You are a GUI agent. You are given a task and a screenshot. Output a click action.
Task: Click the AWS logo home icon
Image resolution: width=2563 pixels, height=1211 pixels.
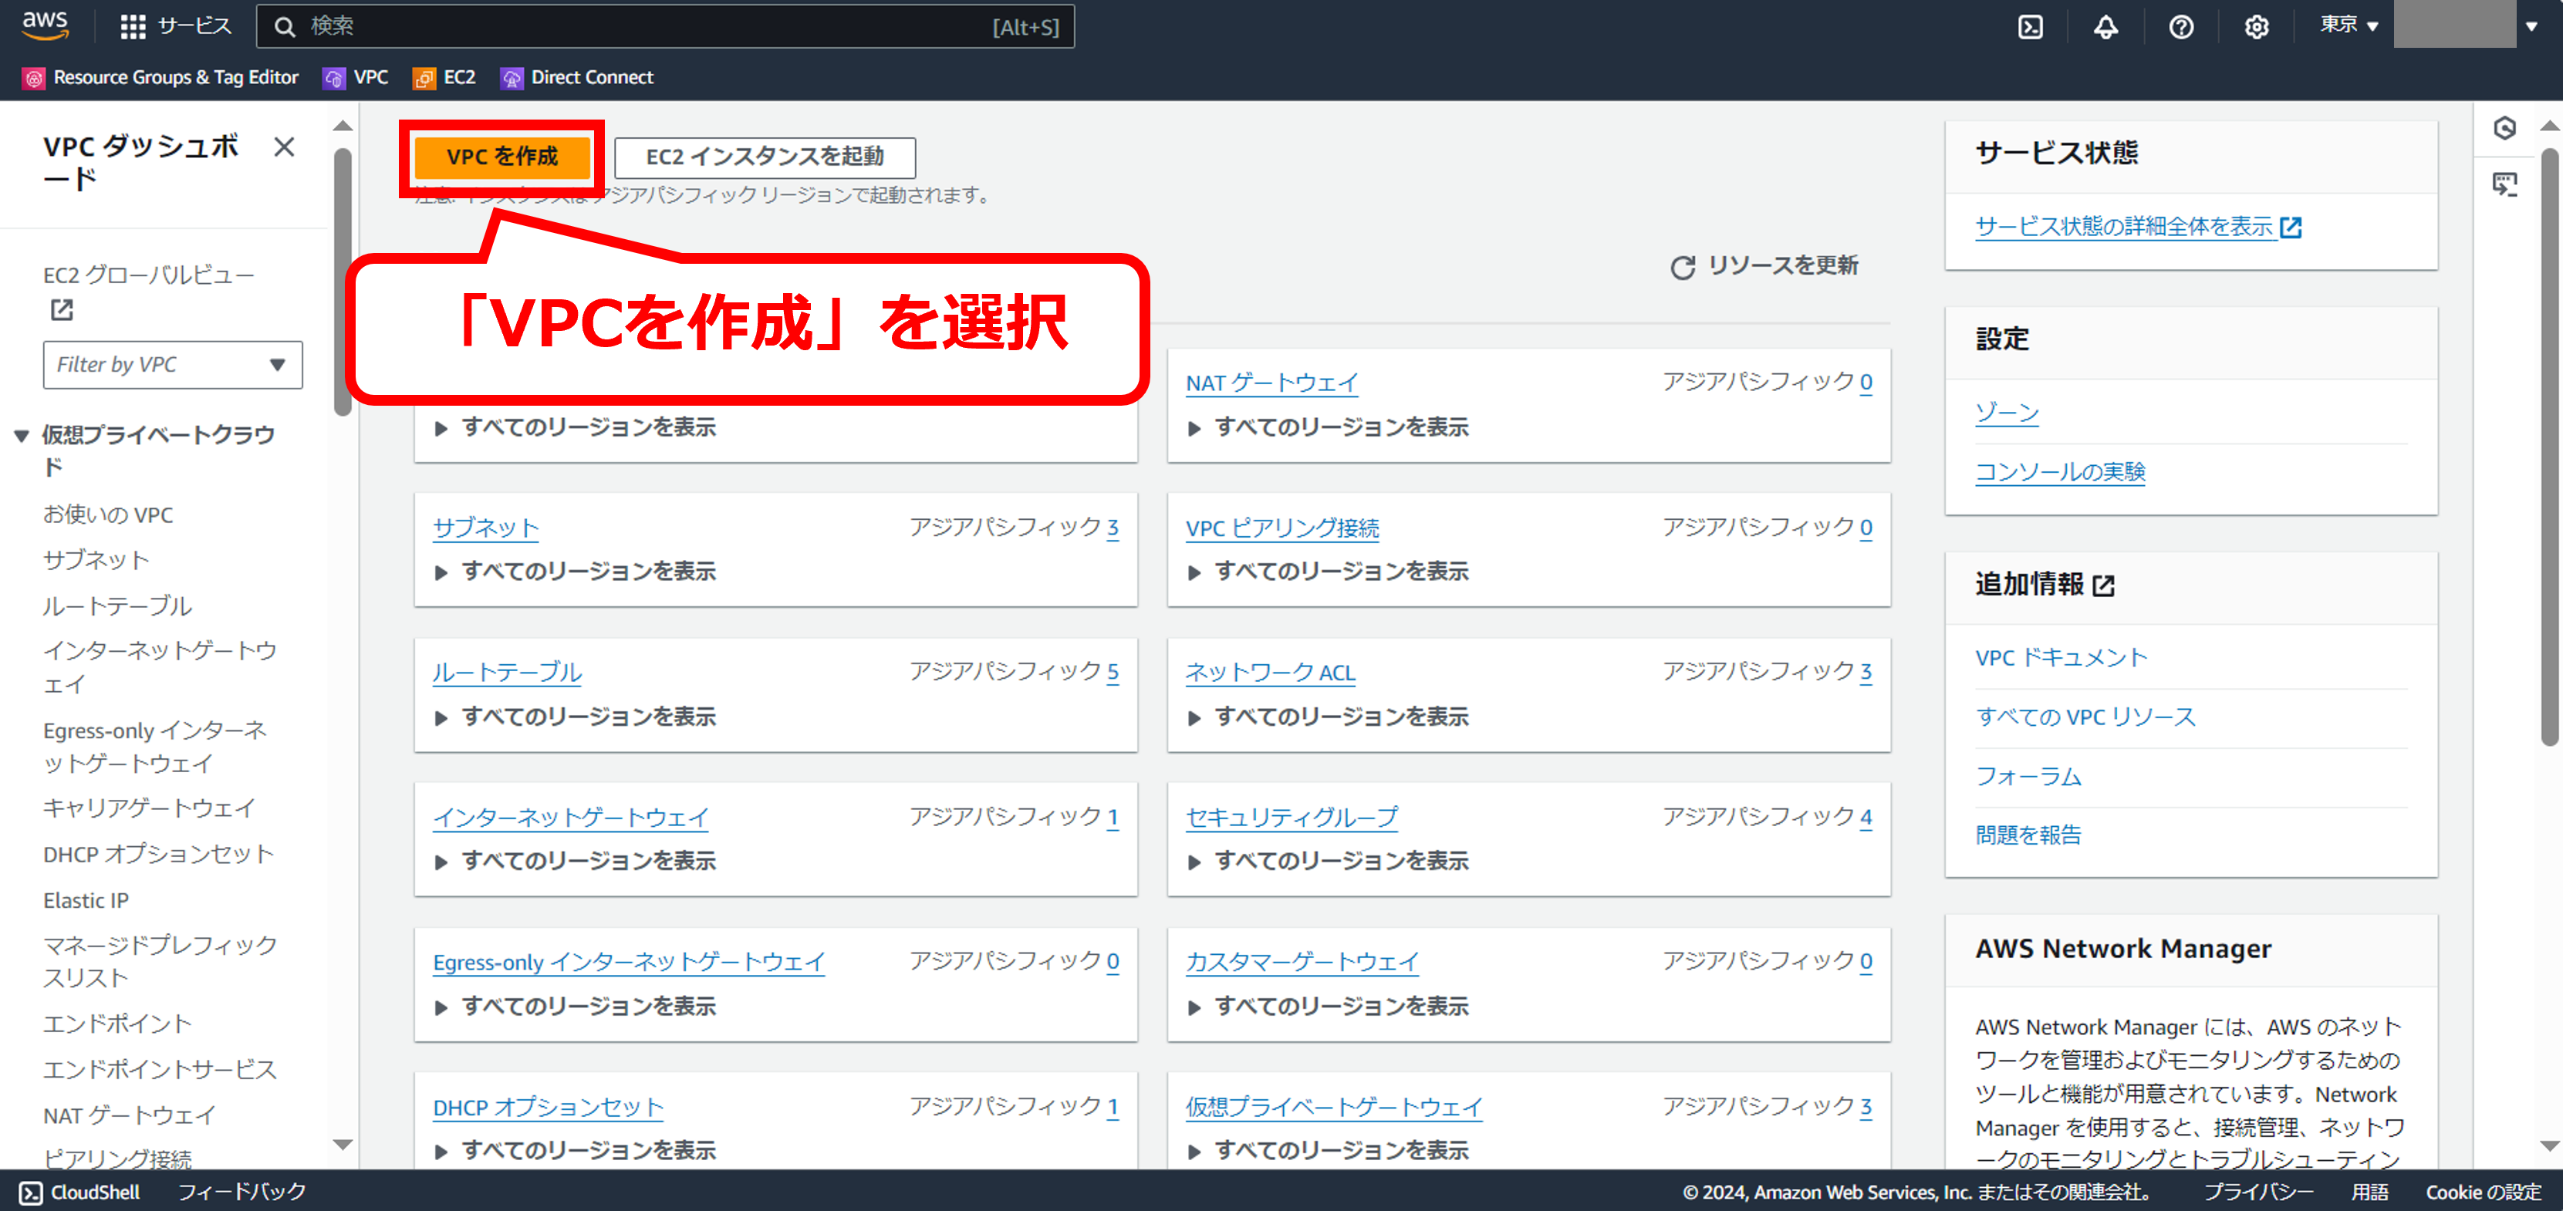click(x=45, y=25)
